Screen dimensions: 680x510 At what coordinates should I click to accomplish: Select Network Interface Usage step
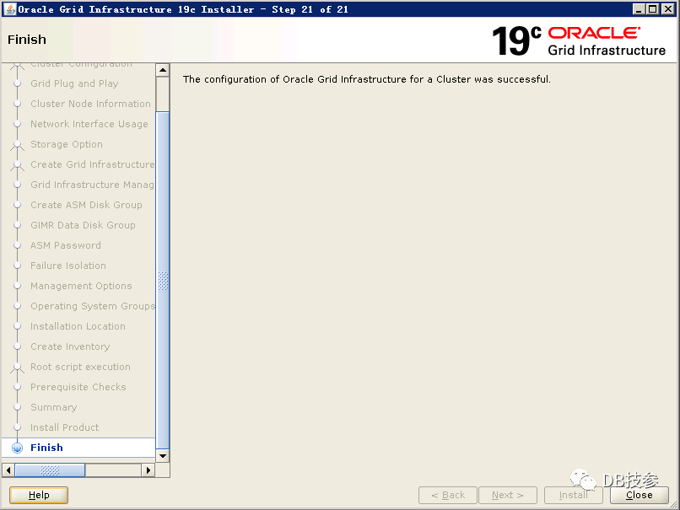coord(89,124)
